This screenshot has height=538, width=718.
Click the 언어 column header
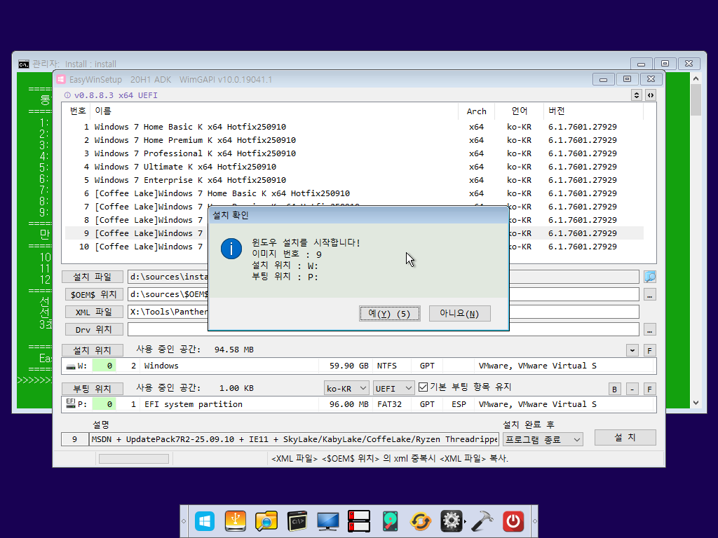pos(520,111)
